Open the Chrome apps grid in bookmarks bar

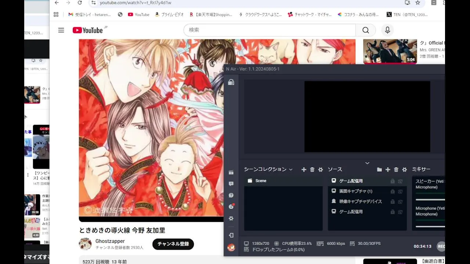point(56,14)
